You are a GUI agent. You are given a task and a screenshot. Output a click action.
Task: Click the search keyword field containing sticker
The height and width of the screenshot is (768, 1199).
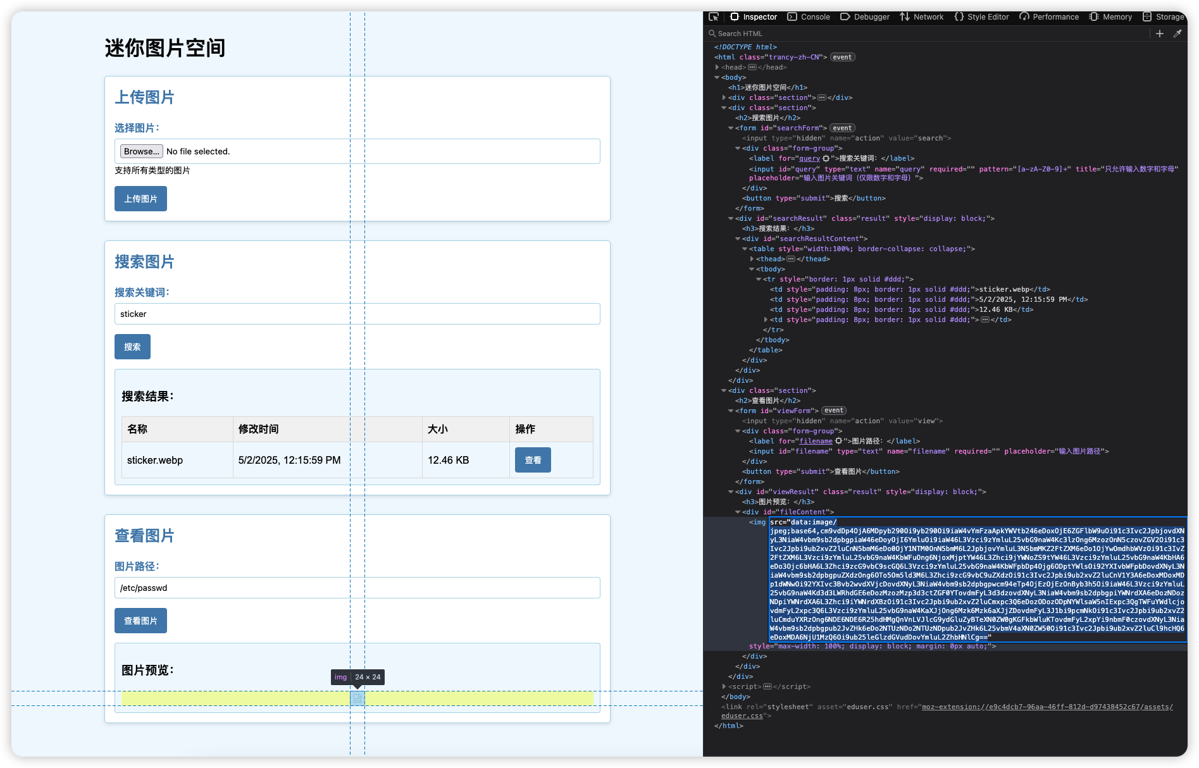pyautogui.click(x=357, y=314)
